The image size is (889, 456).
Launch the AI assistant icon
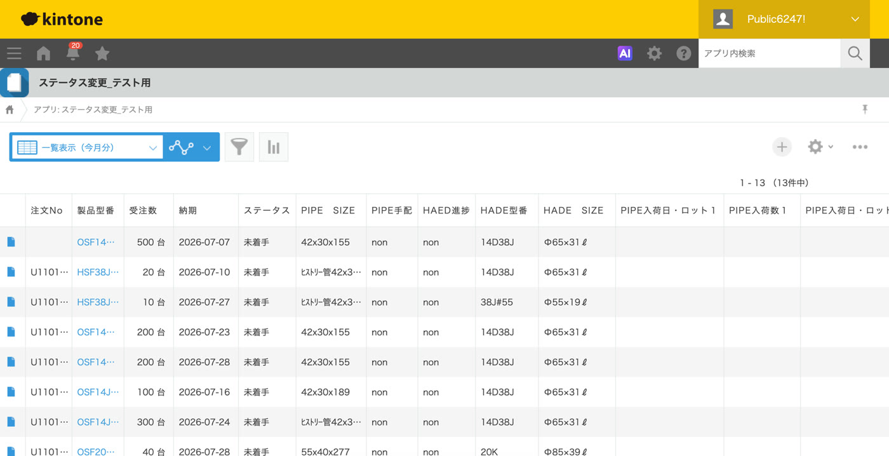coord(625,53)
